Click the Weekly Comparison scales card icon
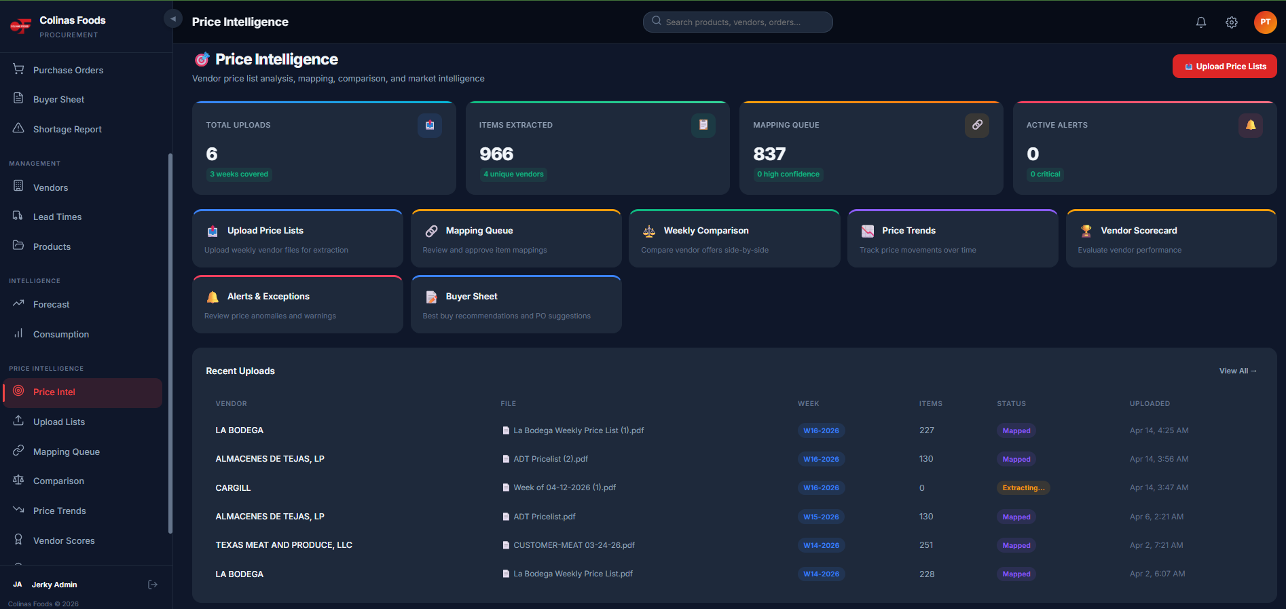 pos(649,231)
